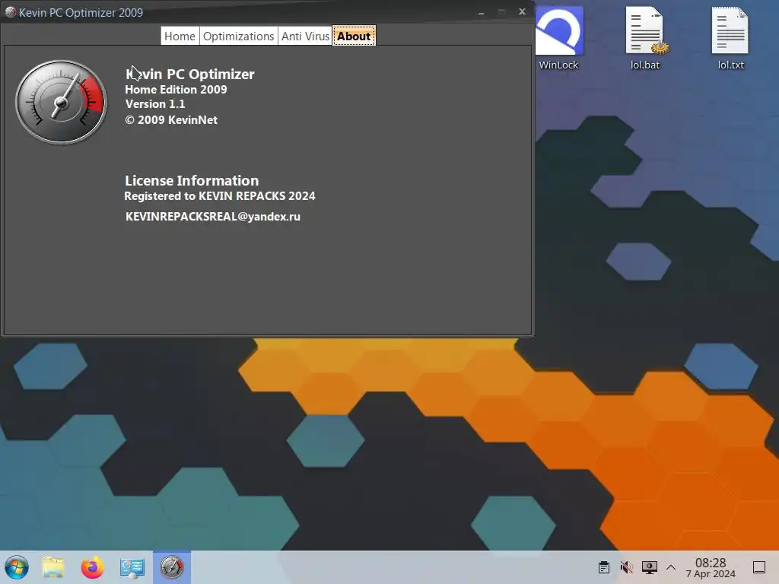Open the Optimizations tab
Screen dimensions: 779x584
click(x=238, y=36)
